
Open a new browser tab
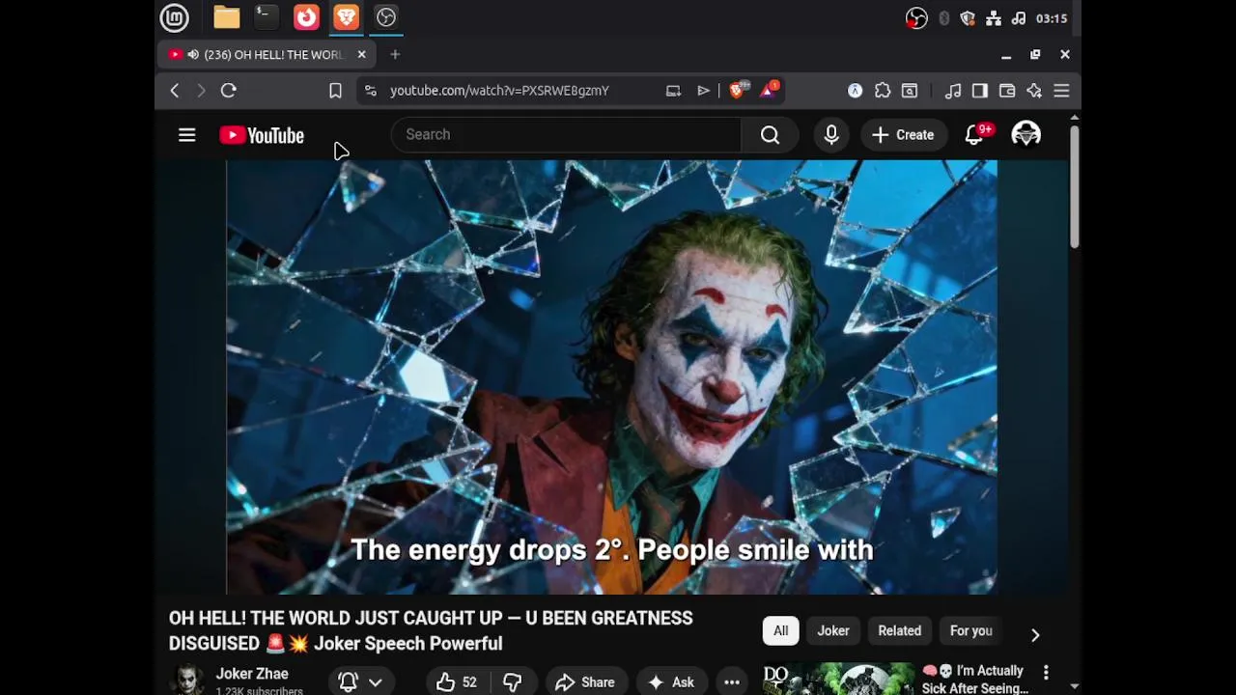(x=395, y=55)
